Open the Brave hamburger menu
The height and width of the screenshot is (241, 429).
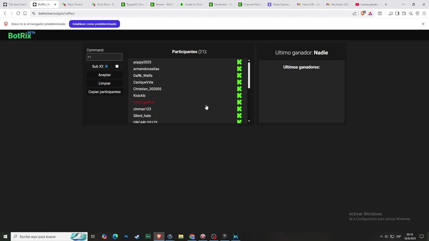pos(424,13)
